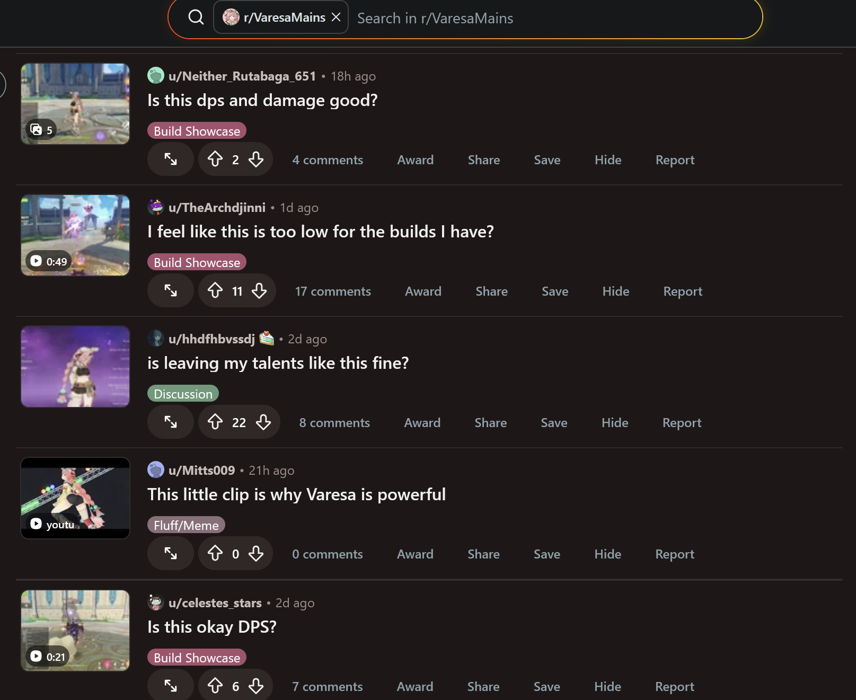This screenshot has width=856, height=700.
Task: Upvote the 'Is this okay DPS?' post
Action: 215,686
